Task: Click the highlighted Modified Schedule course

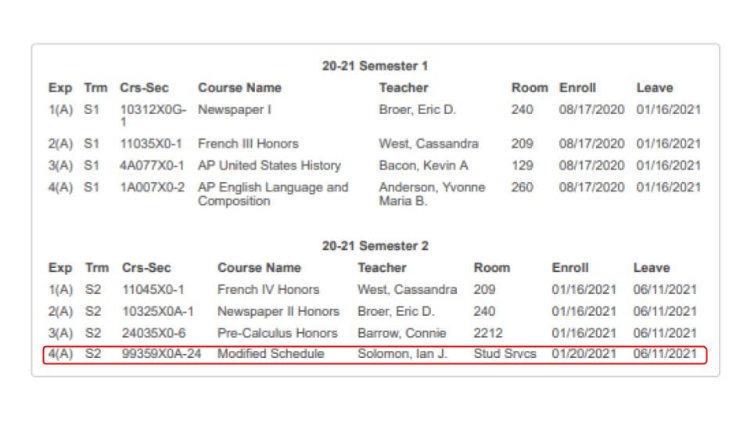Action: click(x=271, y=353)
